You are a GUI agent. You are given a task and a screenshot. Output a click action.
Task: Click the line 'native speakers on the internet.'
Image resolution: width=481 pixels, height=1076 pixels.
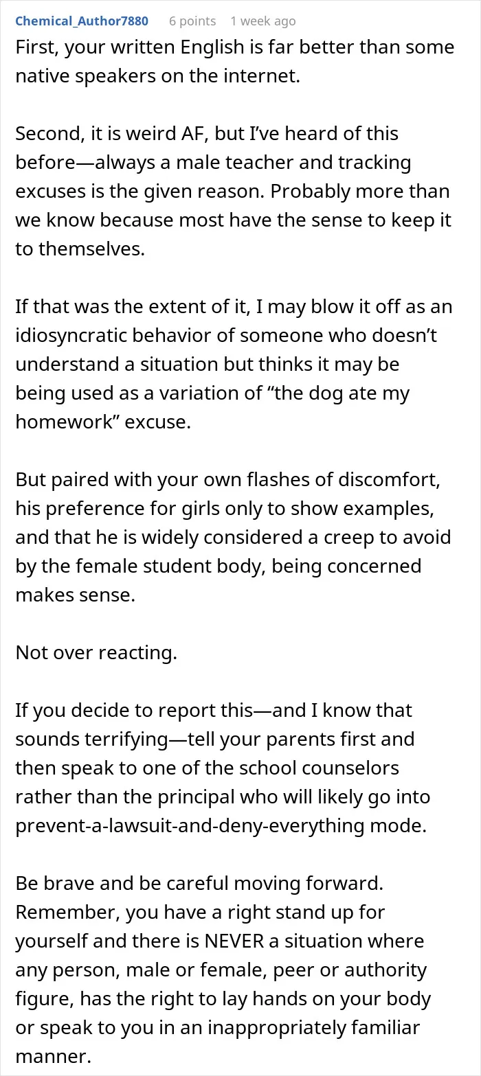click(x=158, y=76)
